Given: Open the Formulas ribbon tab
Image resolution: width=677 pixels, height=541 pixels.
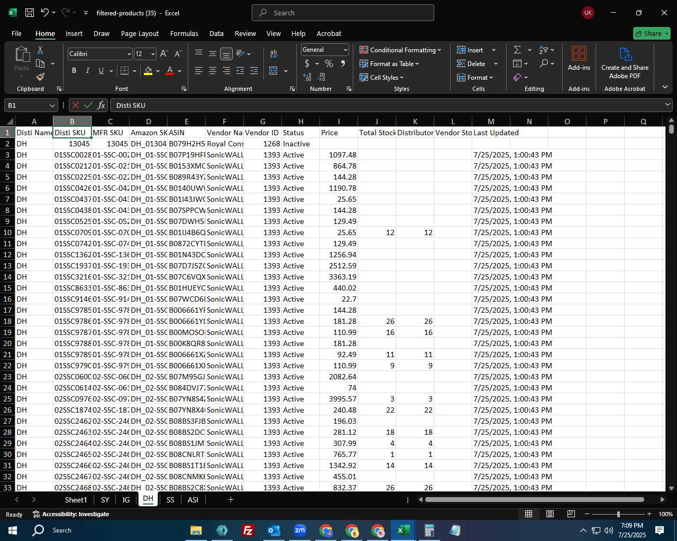Looking at the screenshot, I should (x=184, y=33).
